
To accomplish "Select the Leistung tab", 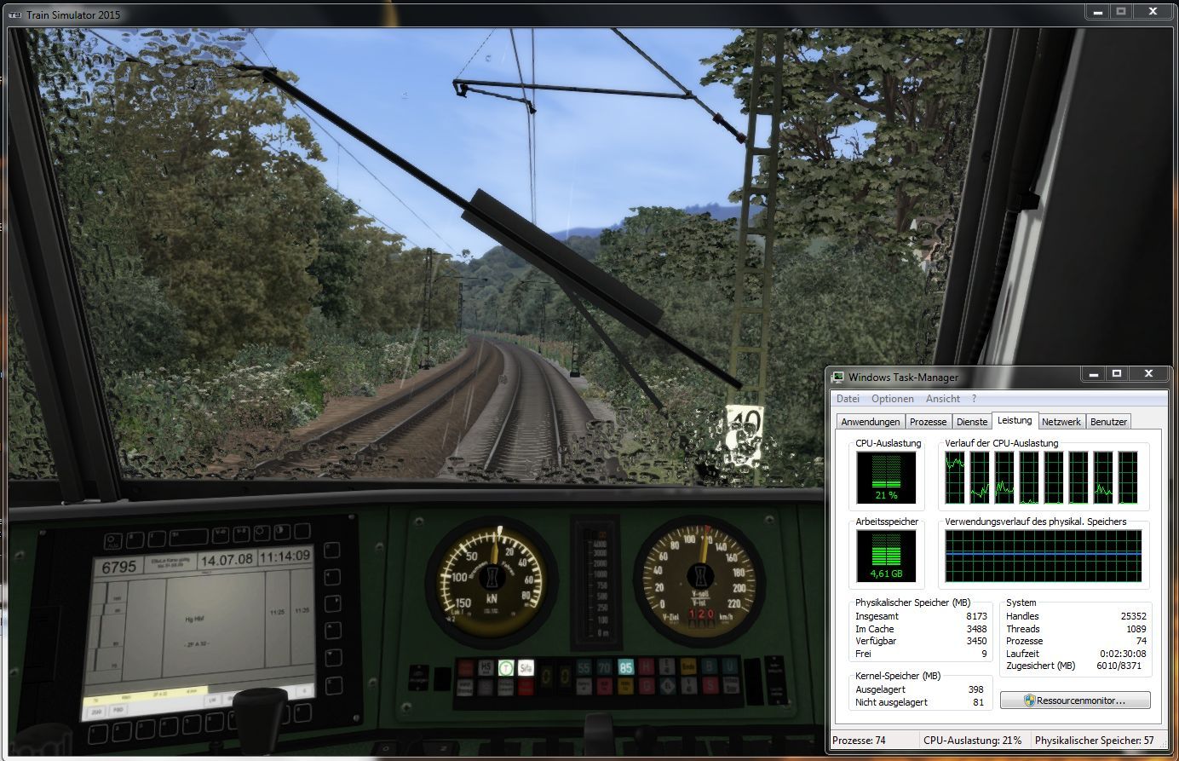I will click(x=1015, y=420).
